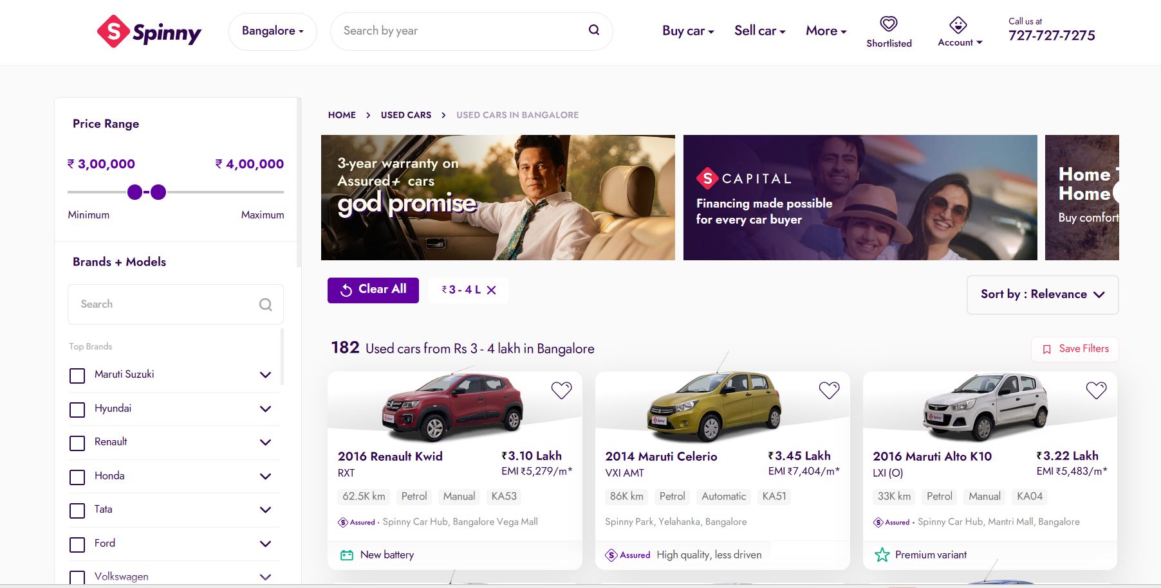Open the Buy car menu

click(x=688, y=31)
